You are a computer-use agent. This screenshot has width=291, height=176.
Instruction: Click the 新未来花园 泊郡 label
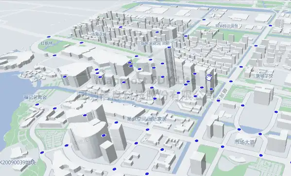click(155, 43)
